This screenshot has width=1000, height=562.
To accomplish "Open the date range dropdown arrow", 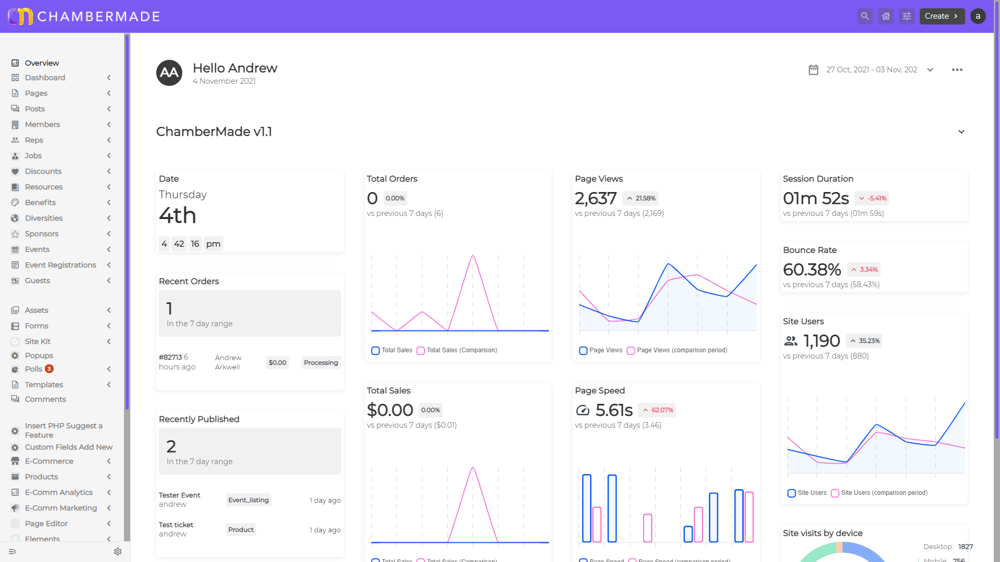I will coord(930,70).
